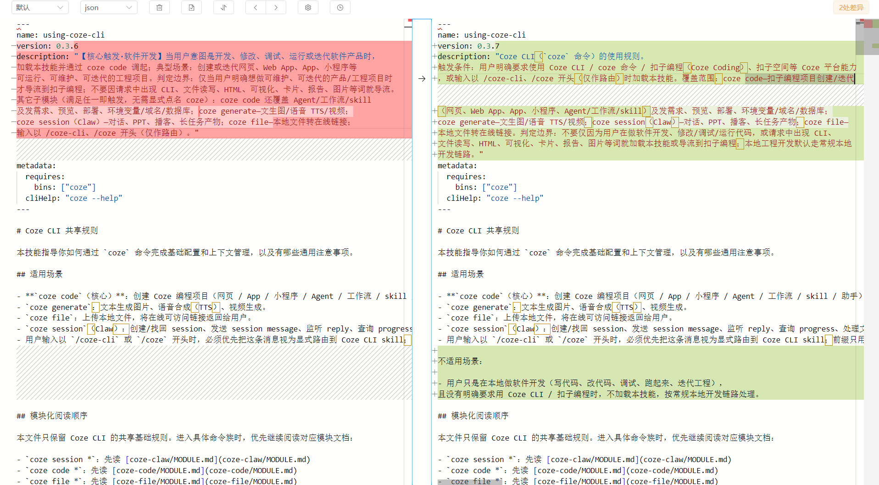Click 'name: using-coze-cli' in right pane

pyautogui.click(x=482, y=35)
